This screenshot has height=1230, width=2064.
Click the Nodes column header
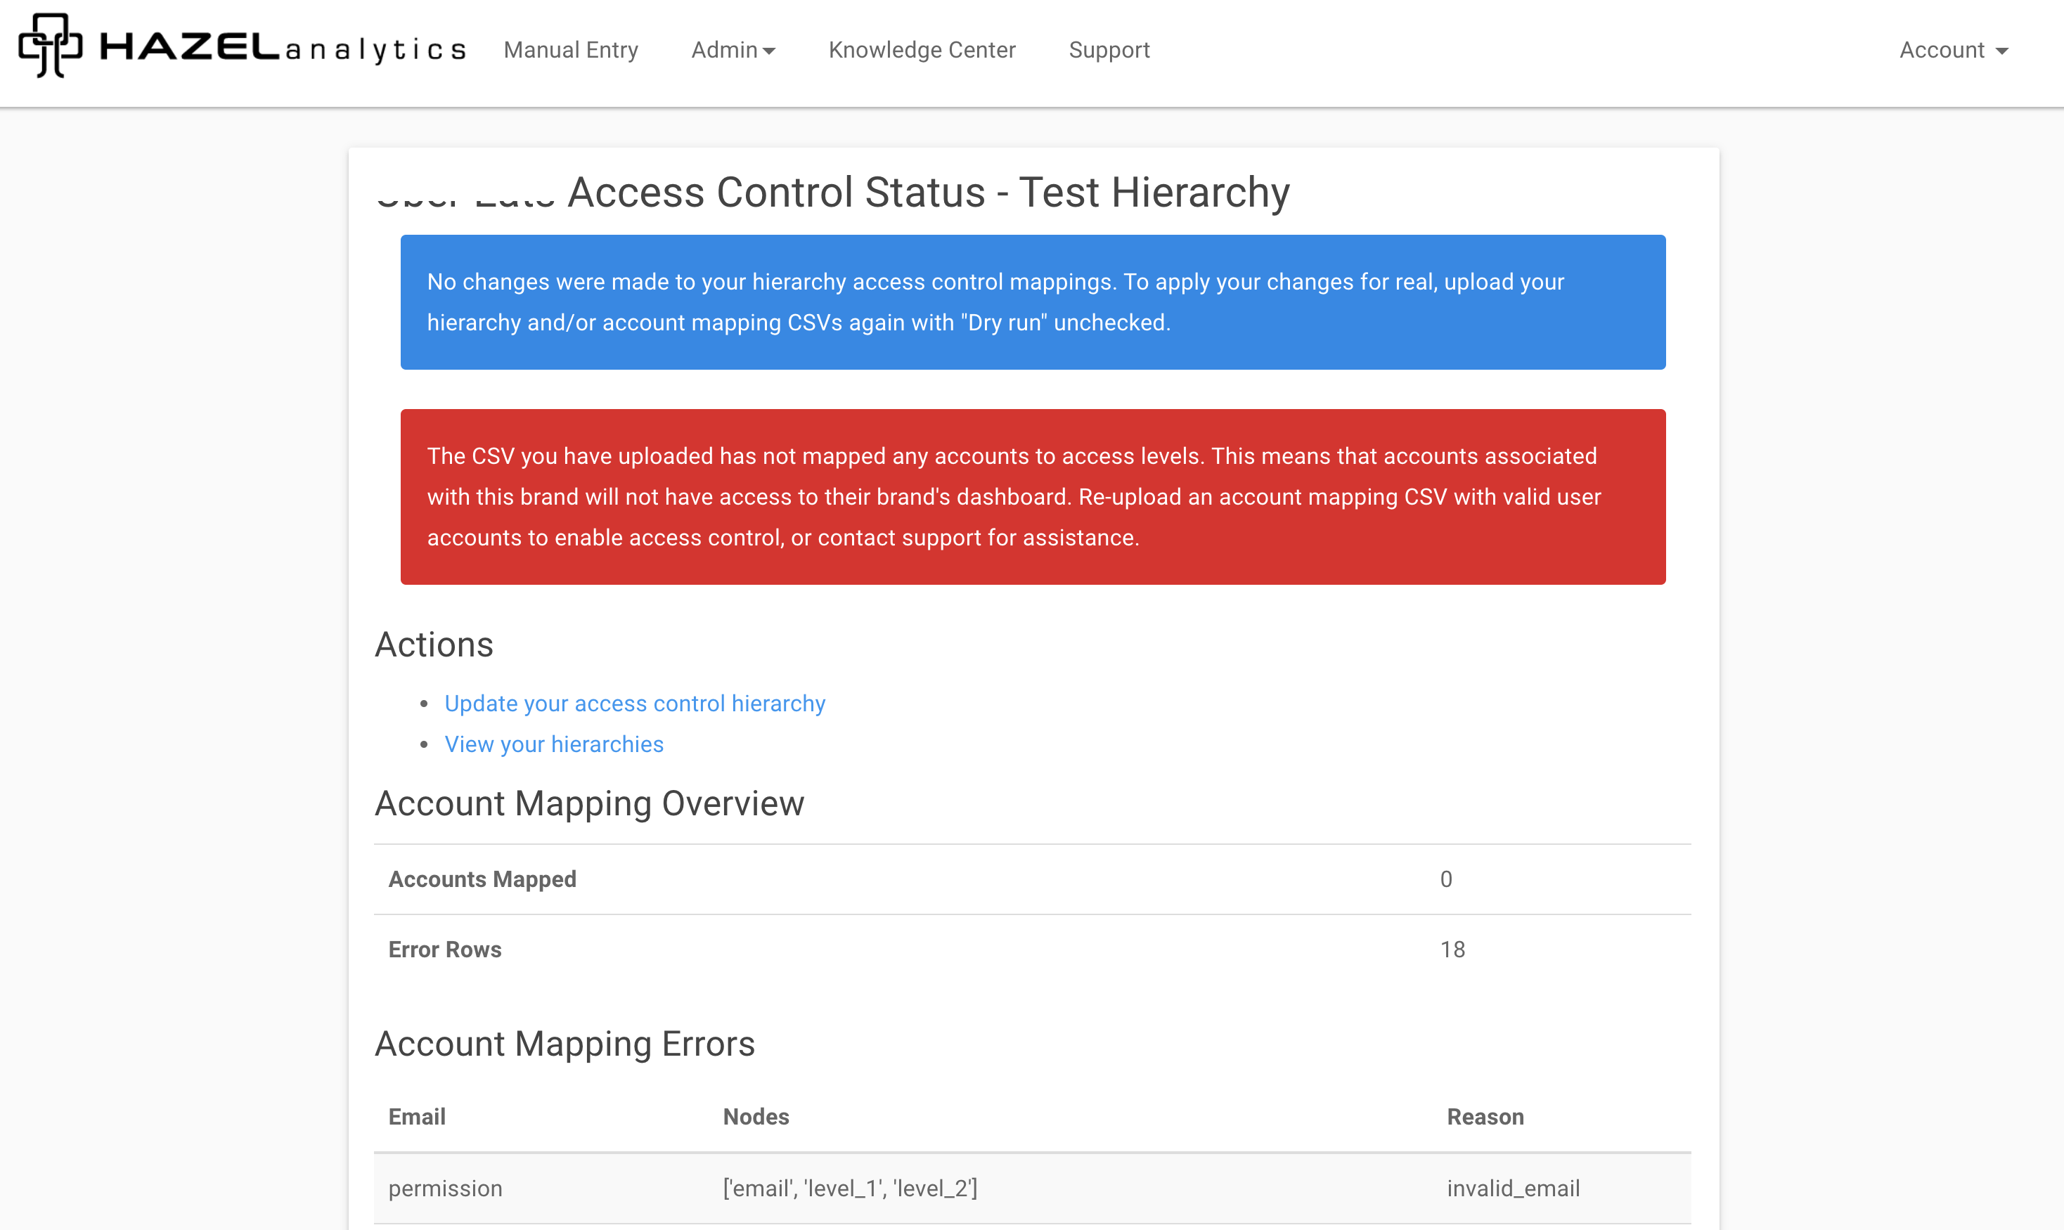756,1116
